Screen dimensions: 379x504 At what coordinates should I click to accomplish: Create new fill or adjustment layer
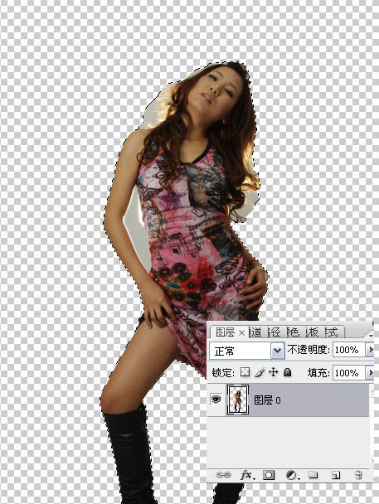click(292, 475)
